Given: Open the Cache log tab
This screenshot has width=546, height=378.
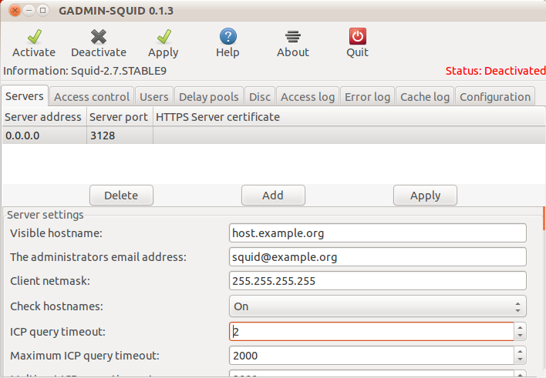Looking at the screenshot, I should [x=425, y=97].
